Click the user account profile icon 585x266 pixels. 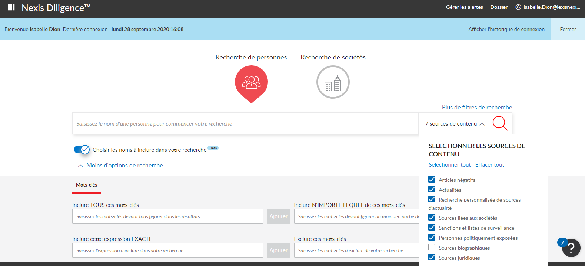[x=518, y=7]
